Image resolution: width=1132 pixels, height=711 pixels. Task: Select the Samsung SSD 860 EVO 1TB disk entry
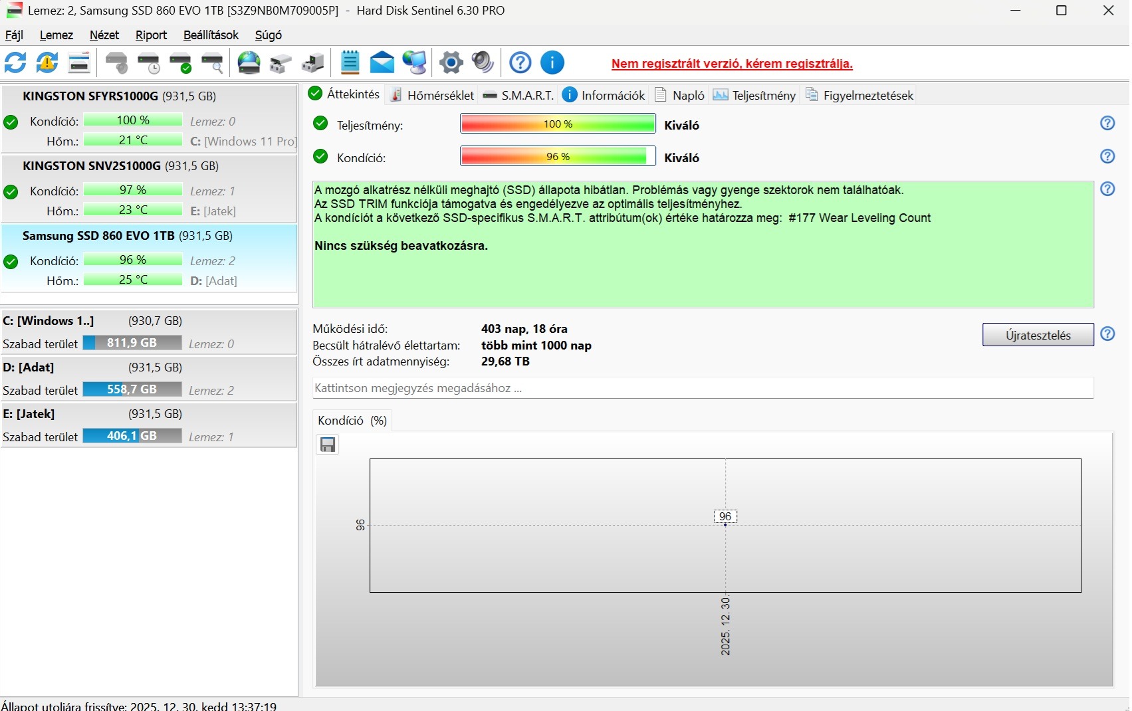pos(149,258)
